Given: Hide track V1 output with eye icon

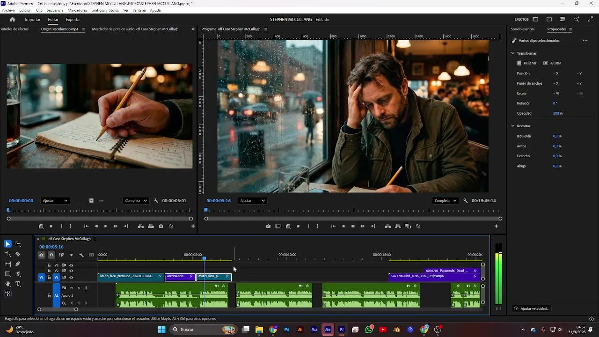Looking at the screenshot, I should (x=71, y=278).
